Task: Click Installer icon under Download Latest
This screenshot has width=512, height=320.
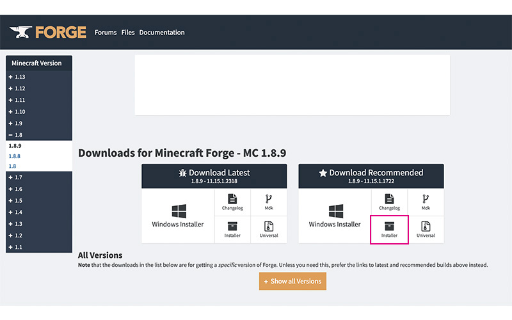Action: click(232, 229)
